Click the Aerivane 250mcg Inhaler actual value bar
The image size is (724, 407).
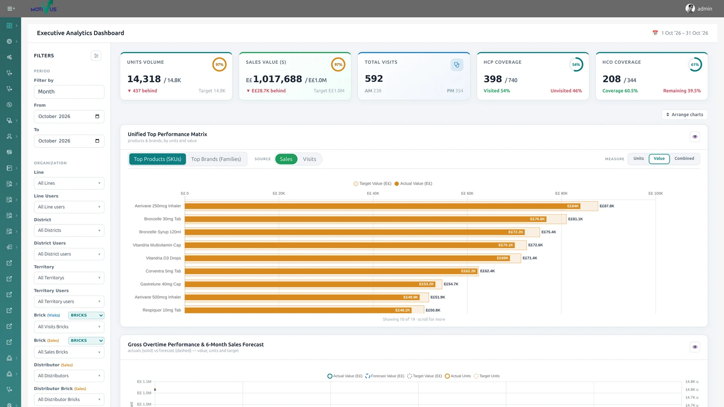tap(383, 206)
